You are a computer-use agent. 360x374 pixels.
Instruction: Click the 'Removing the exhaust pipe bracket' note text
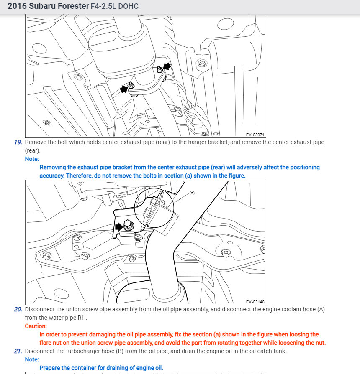click(180, 171)
